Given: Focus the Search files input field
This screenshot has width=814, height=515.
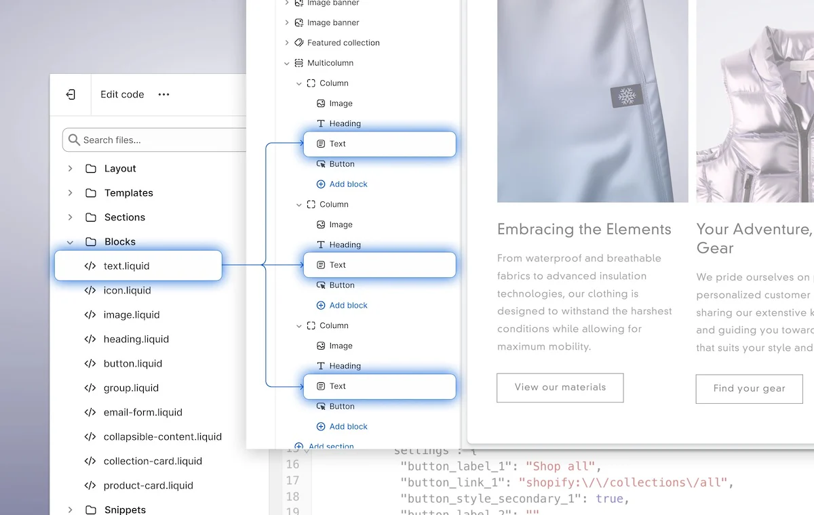Looking at the screenshot, I should tap(159, 140).
